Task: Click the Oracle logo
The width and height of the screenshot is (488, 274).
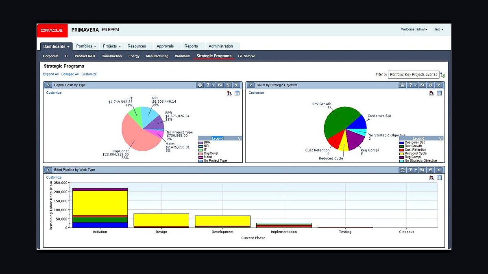Action: tap(52, 30)
